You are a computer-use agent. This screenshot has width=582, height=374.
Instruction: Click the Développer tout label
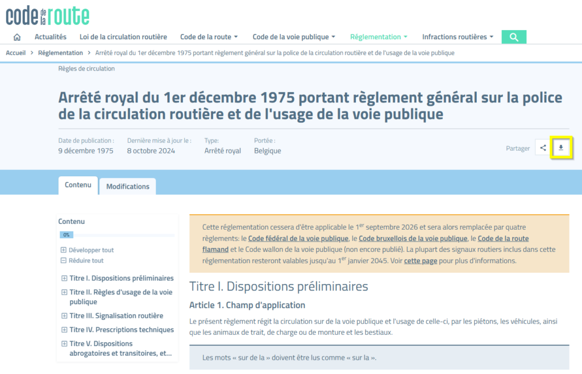(x=92, y=250)
